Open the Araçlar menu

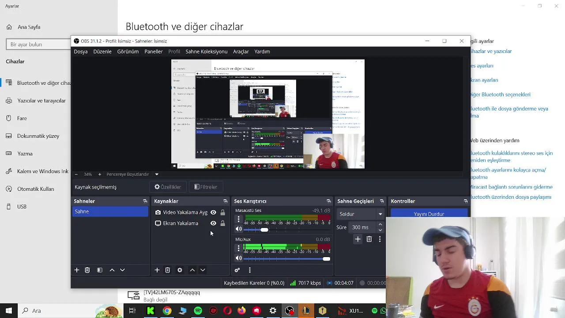(241, 52)
